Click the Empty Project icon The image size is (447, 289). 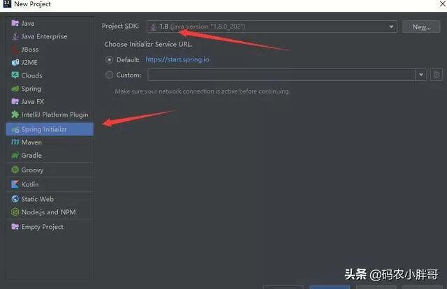15,227
